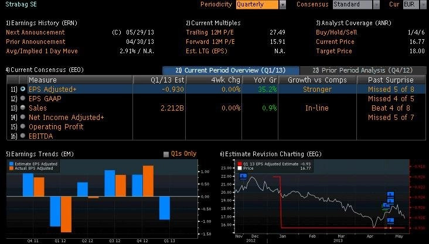
Task: Select the EPS GAAP radio button
Action: [23, 98]
